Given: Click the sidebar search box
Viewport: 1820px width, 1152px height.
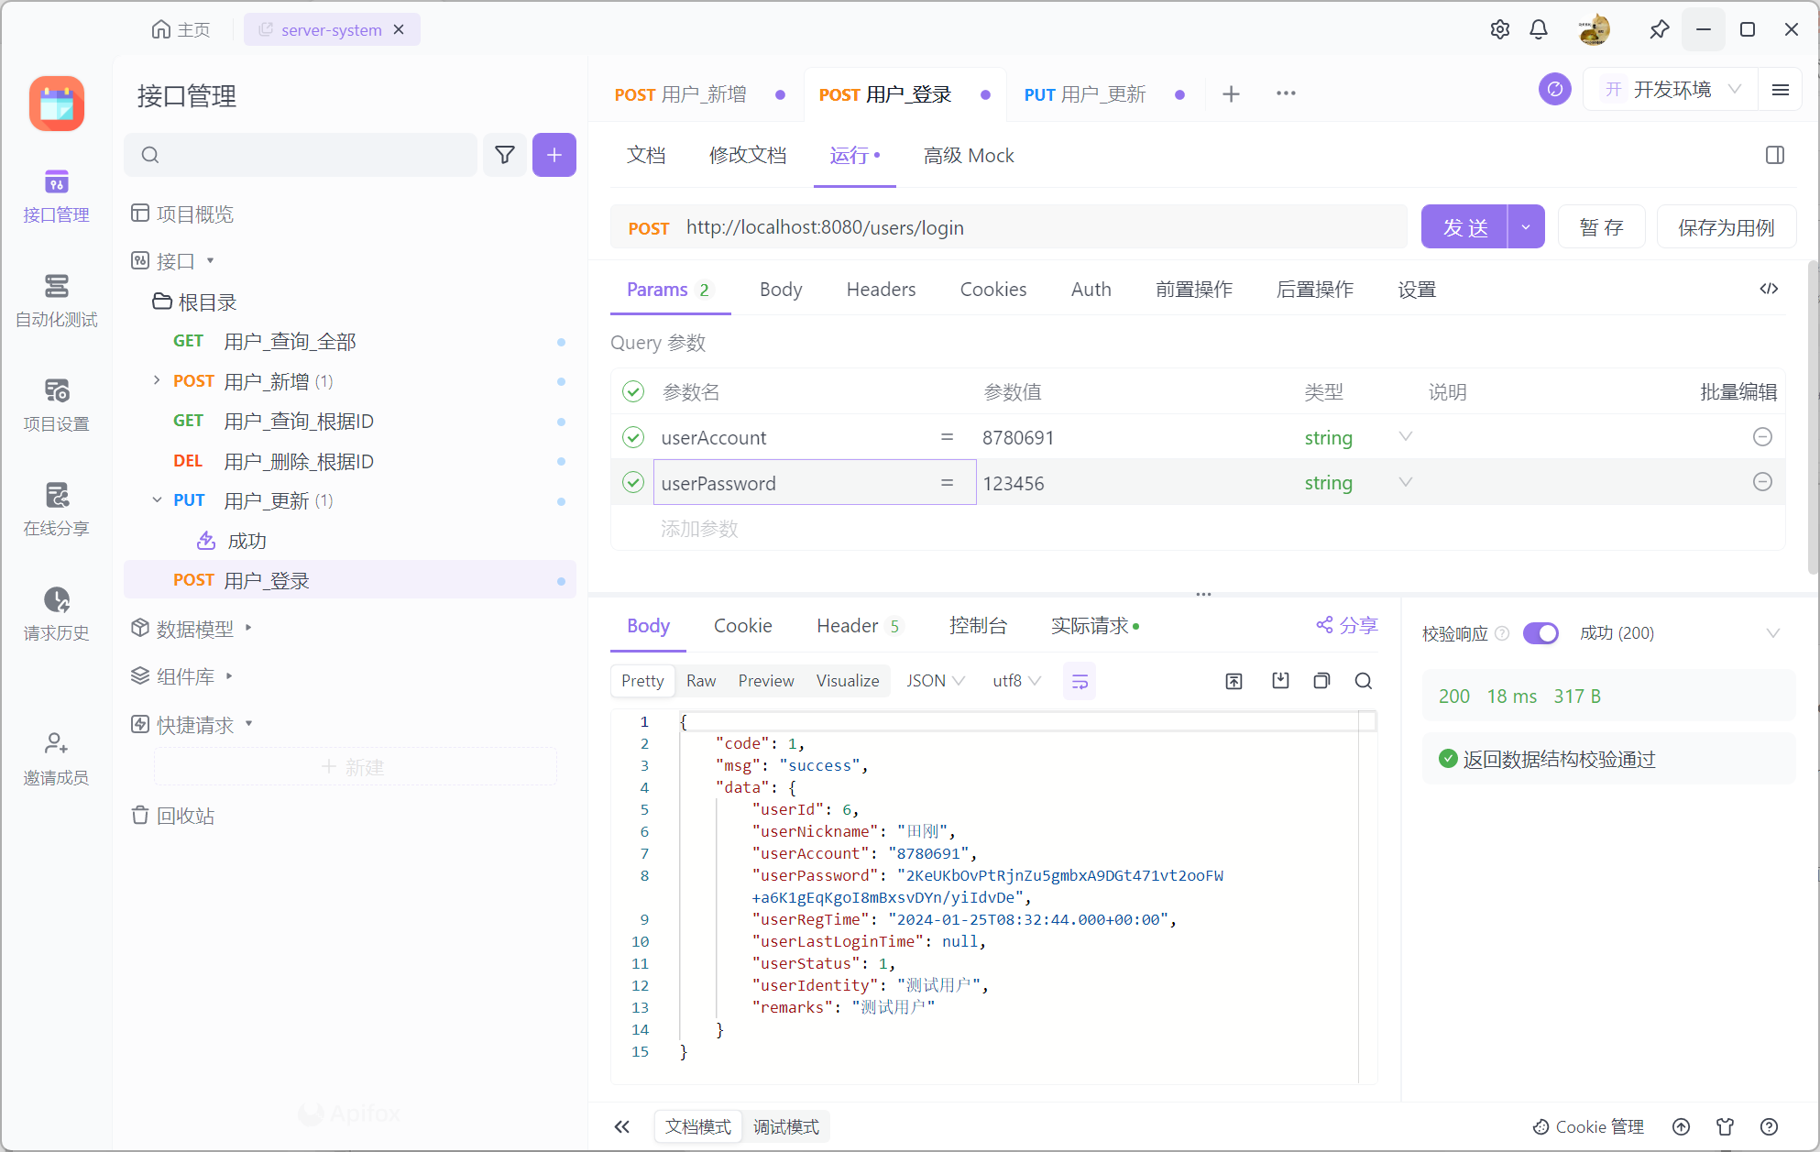Looking at the screenshot, I should tap(301, 155).
